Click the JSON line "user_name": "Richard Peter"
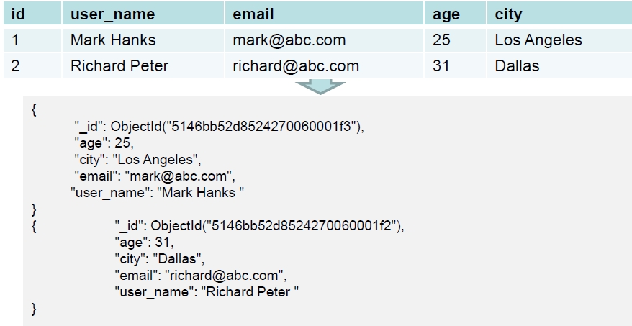This screenshot has width=632, height=326. click(x=207, y=291)
